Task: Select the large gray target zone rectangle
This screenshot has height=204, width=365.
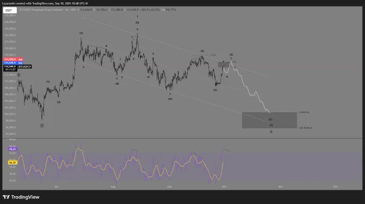Action: (x=269, y=120)
